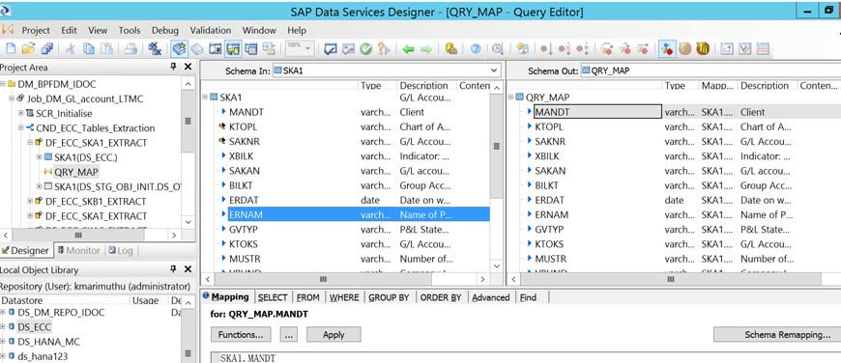
Task: Click the Open folder toolbar icon
Action: coord(28,48)
